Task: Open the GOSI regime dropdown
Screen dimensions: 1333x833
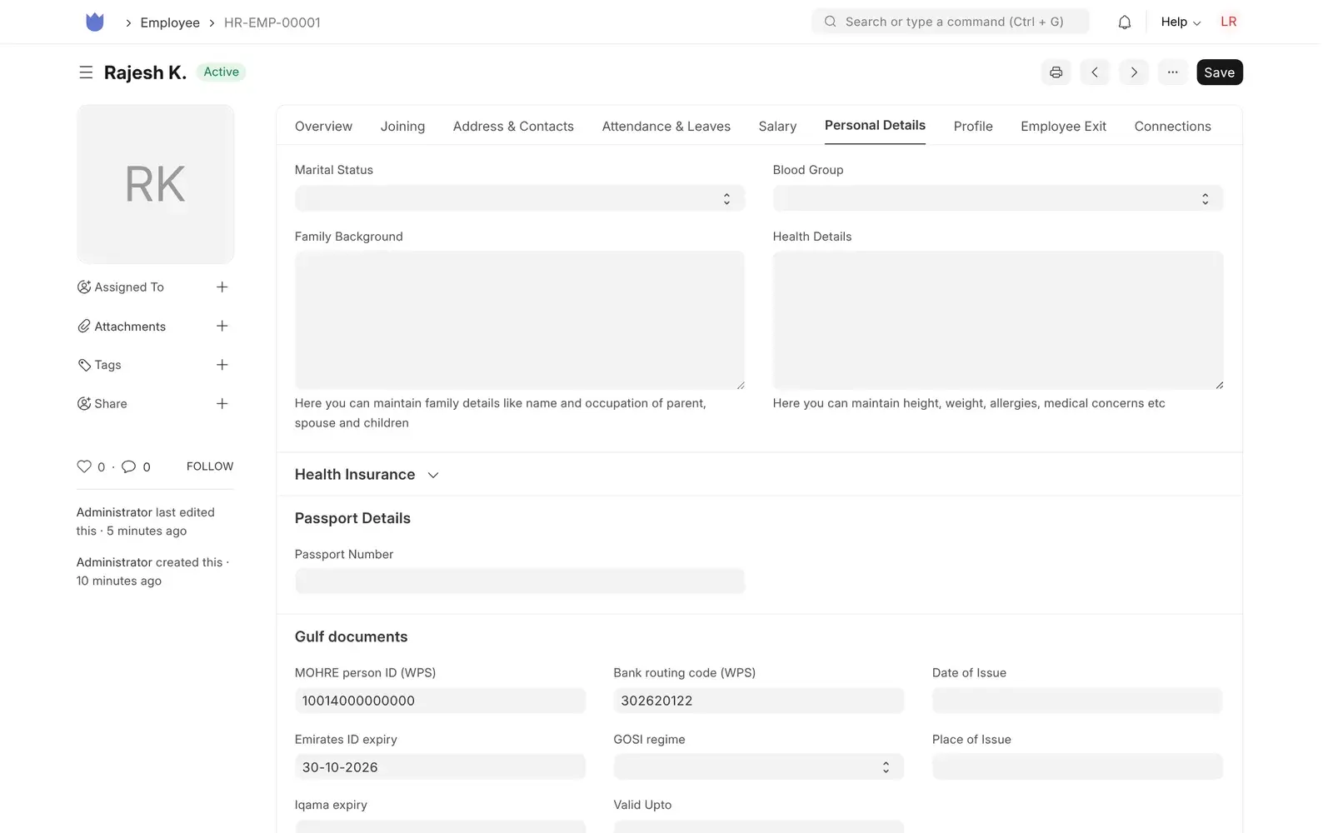Action: [x=759, y=767]
